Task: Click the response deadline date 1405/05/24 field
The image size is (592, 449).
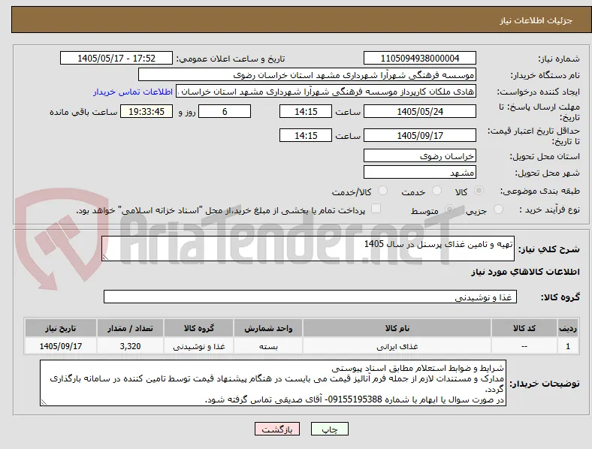Action: (420, 111)
